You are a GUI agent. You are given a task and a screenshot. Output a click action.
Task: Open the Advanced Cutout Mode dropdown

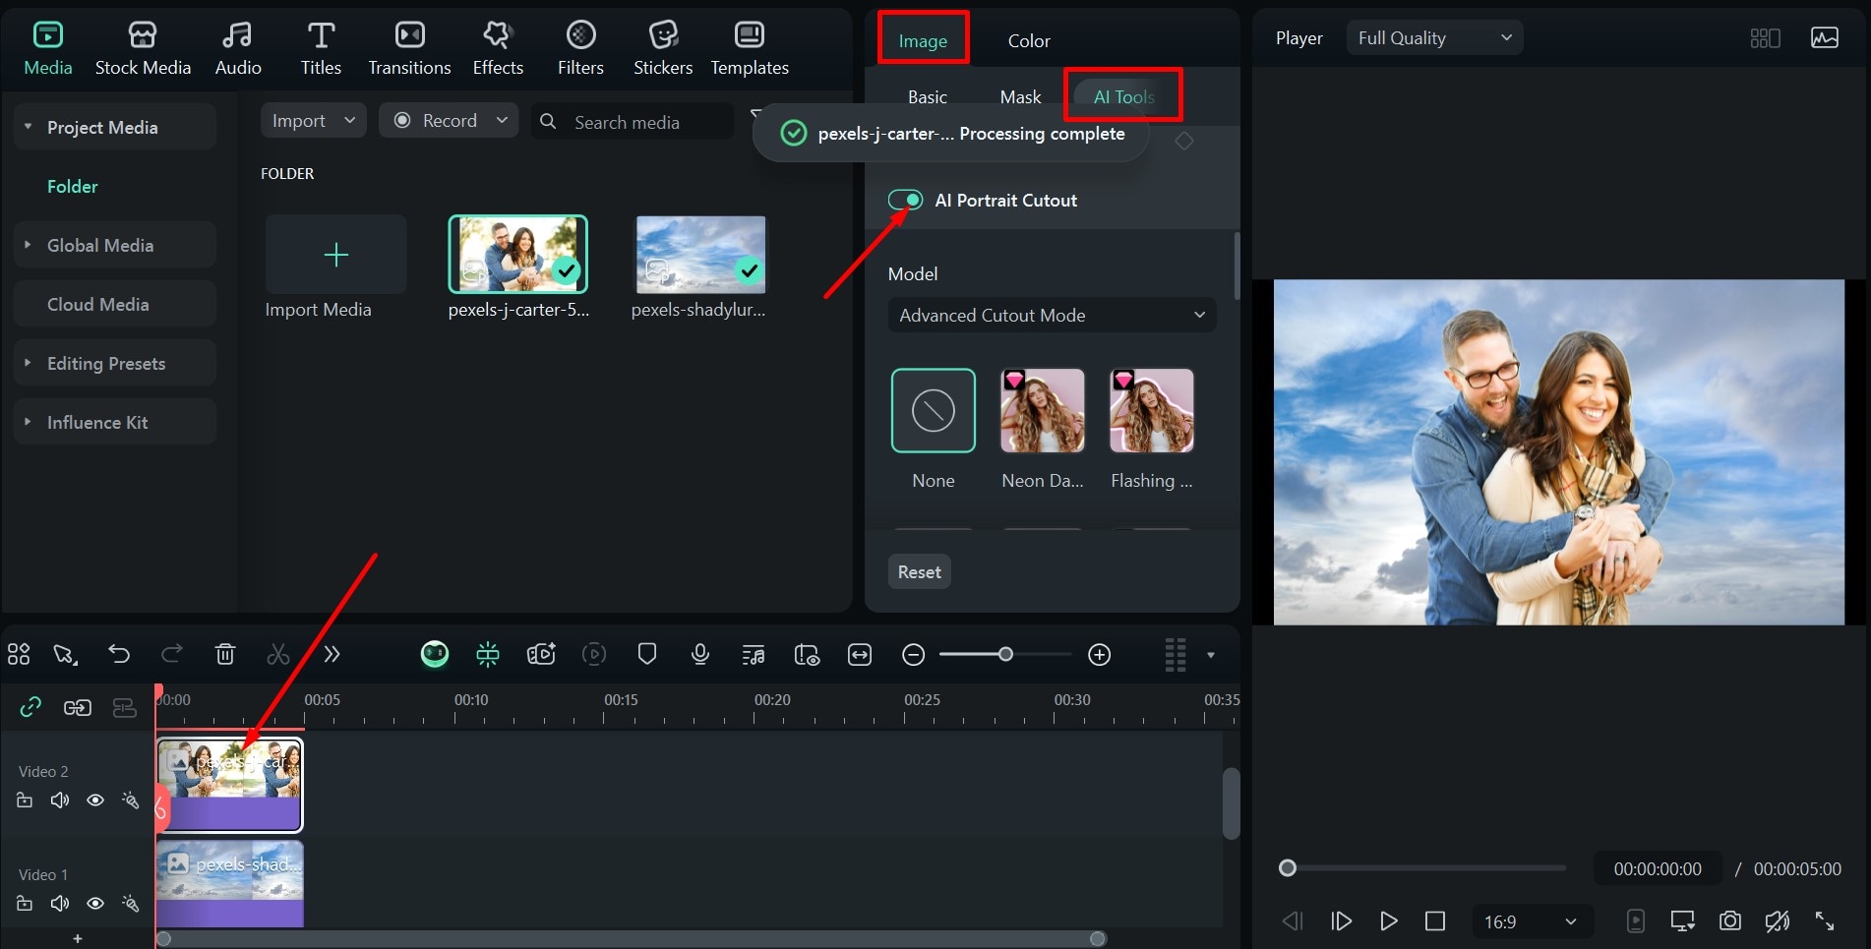(1052, 315)
